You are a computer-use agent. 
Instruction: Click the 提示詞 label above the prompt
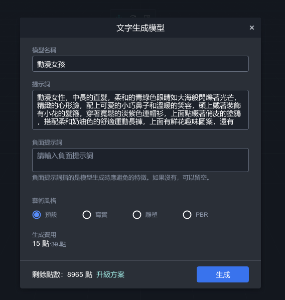click(41, 84)
